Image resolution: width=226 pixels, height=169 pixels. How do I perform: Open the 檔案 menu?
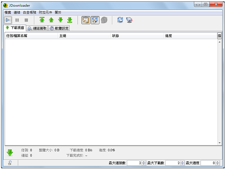tap(8, 13)
